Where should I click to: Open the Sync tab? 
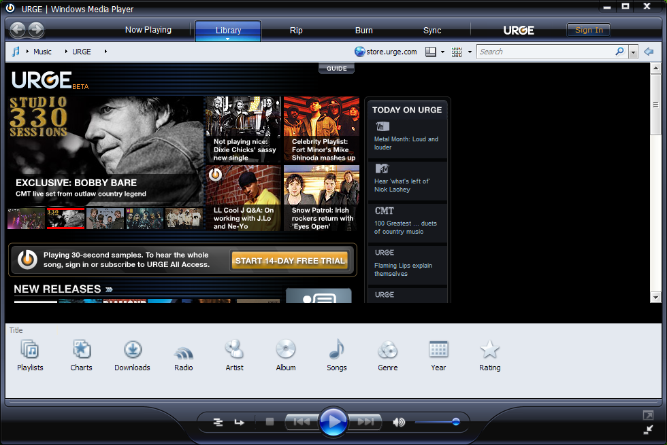[432, 30]
